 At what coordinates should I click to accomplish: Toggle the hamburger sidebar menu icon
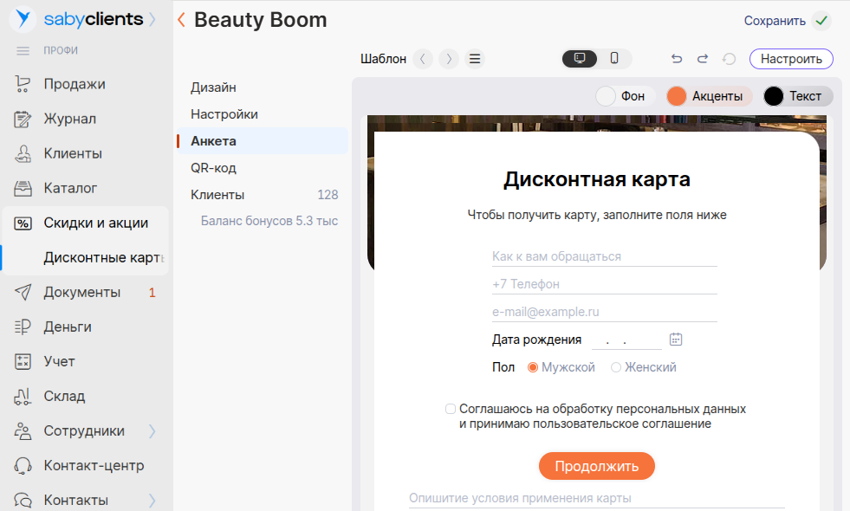coord(23,51)
